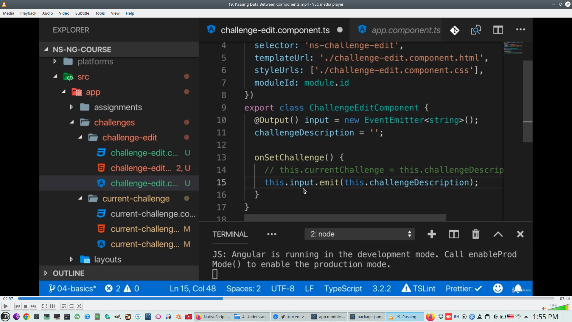Open the Playback menu
Image resolution: width=572 pixels, height=322 pixels.
(x=28, y=13)
